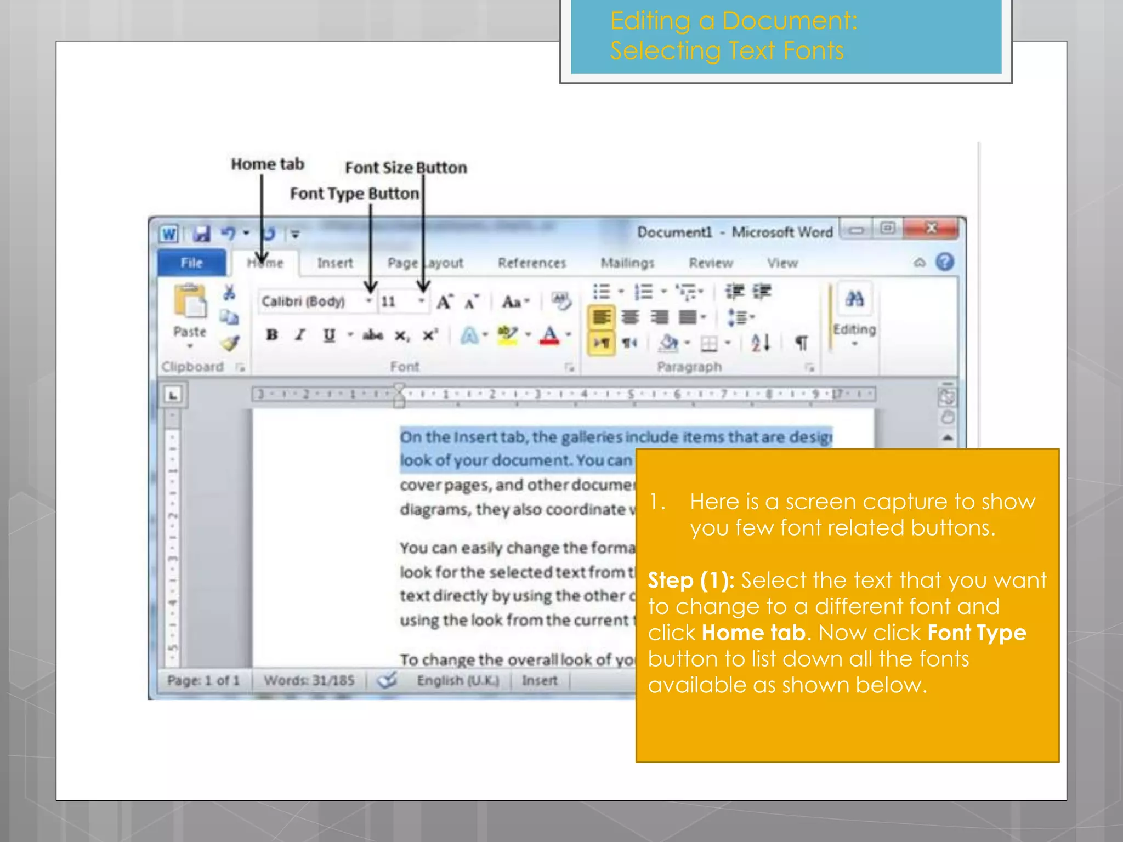The image size is (1123, 842).
Task: Open the References ribbon tab
Action: pos(531,263)
